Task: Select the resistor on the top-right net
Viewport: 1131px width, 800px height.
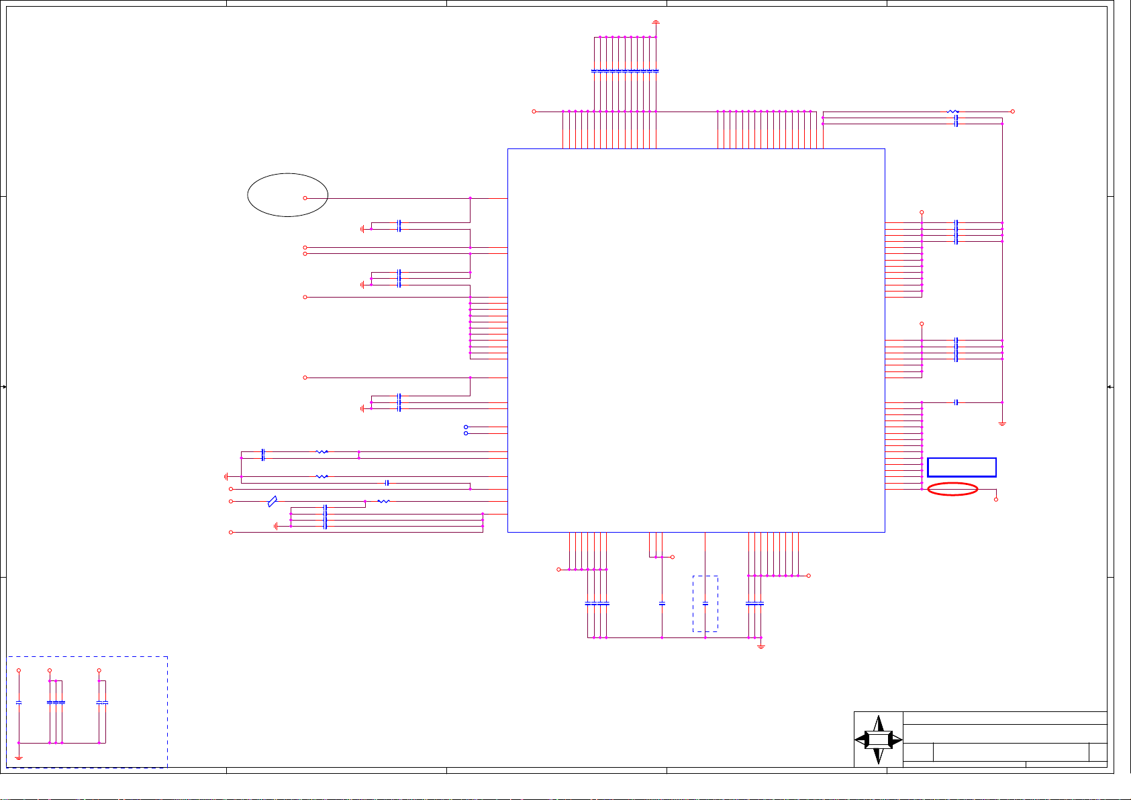Action: [x=952, y=112]
